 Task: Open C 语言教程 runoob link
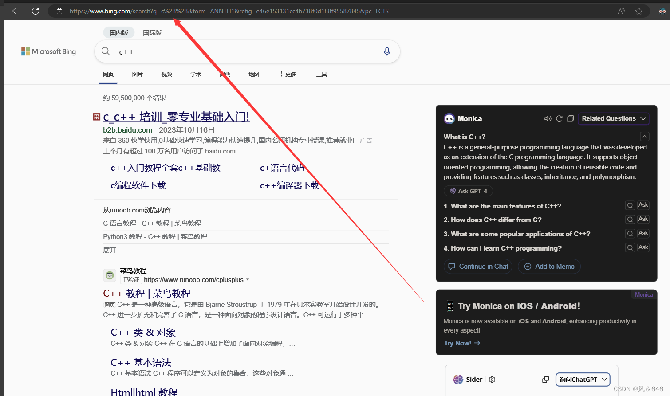152,223
